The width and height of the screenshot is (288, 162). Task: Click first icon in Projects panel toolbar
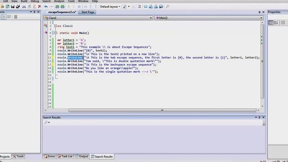(x=4, y=17)
